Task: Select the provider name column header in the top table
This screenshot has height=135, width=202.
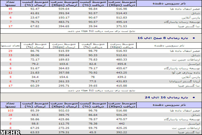Action: click(x=169, y=3)
